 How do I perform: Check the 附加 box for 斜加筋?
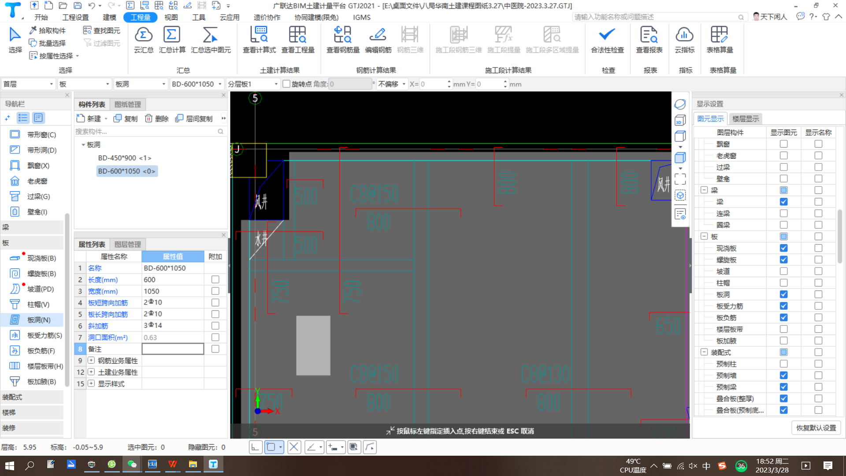[x=215, y=326]
